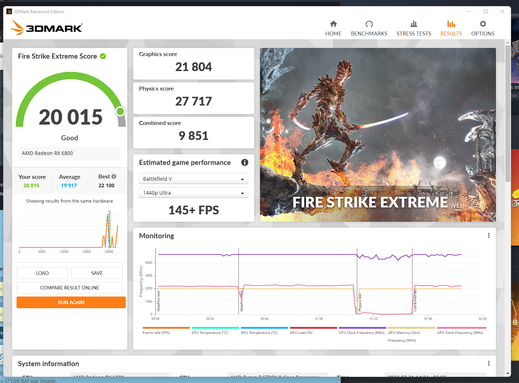The height and width of the screenshot is (383, 519).
Task: Toggle GPU Load (%) legend swatch
Action: (314, 328)
